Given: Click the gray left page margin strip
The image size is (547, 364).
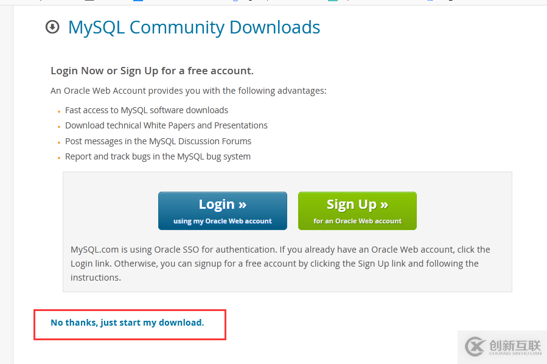Looking at the screenshot, I should [x=7, y=183].
